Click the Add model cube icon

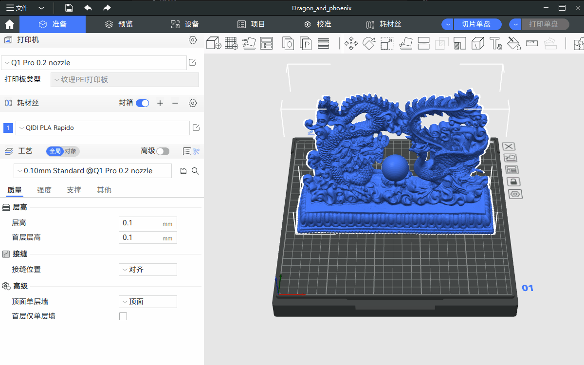[x=214, y=43]
